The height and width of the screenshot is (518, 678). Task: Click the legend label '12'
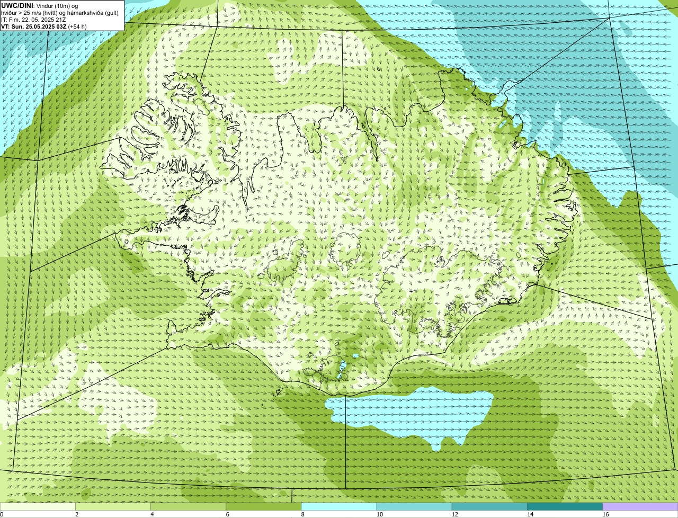454,514
